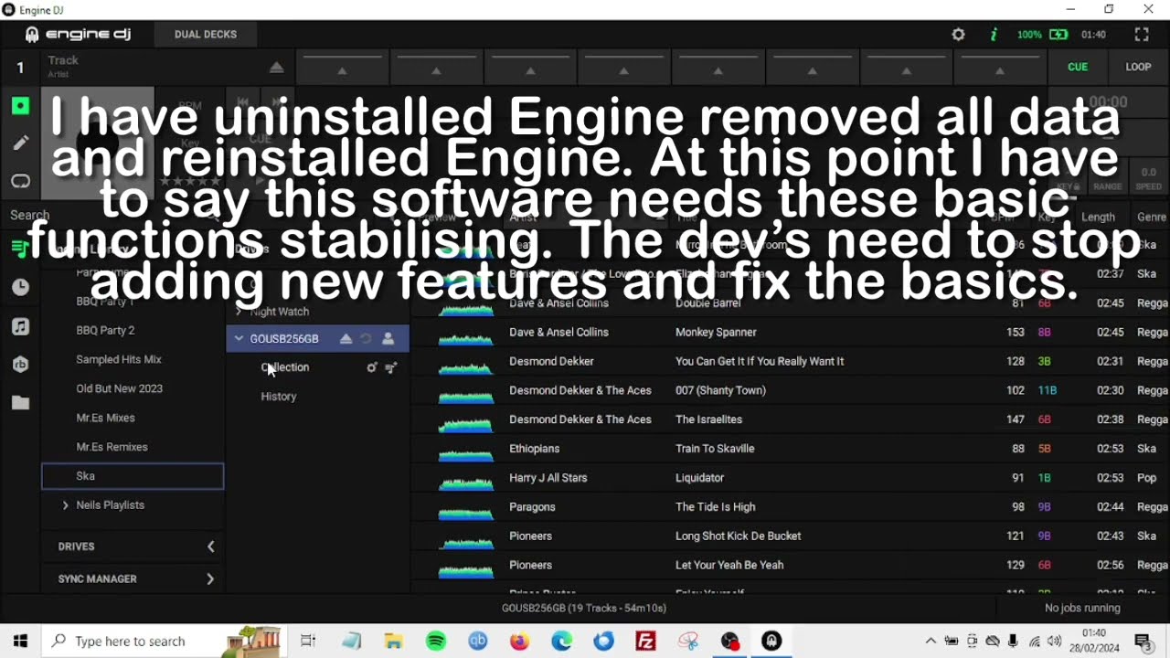
Task: Open Task View on the taskbar
Action: [x=308, y=641]
